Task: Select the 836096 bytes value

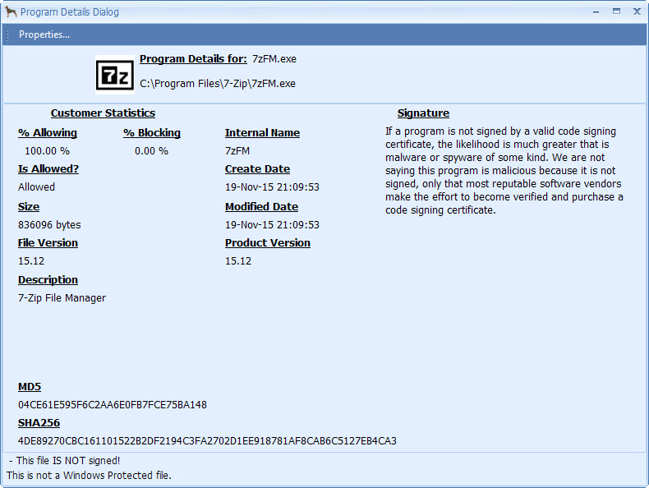Action: pyautogui.click(x=49, y=225)
